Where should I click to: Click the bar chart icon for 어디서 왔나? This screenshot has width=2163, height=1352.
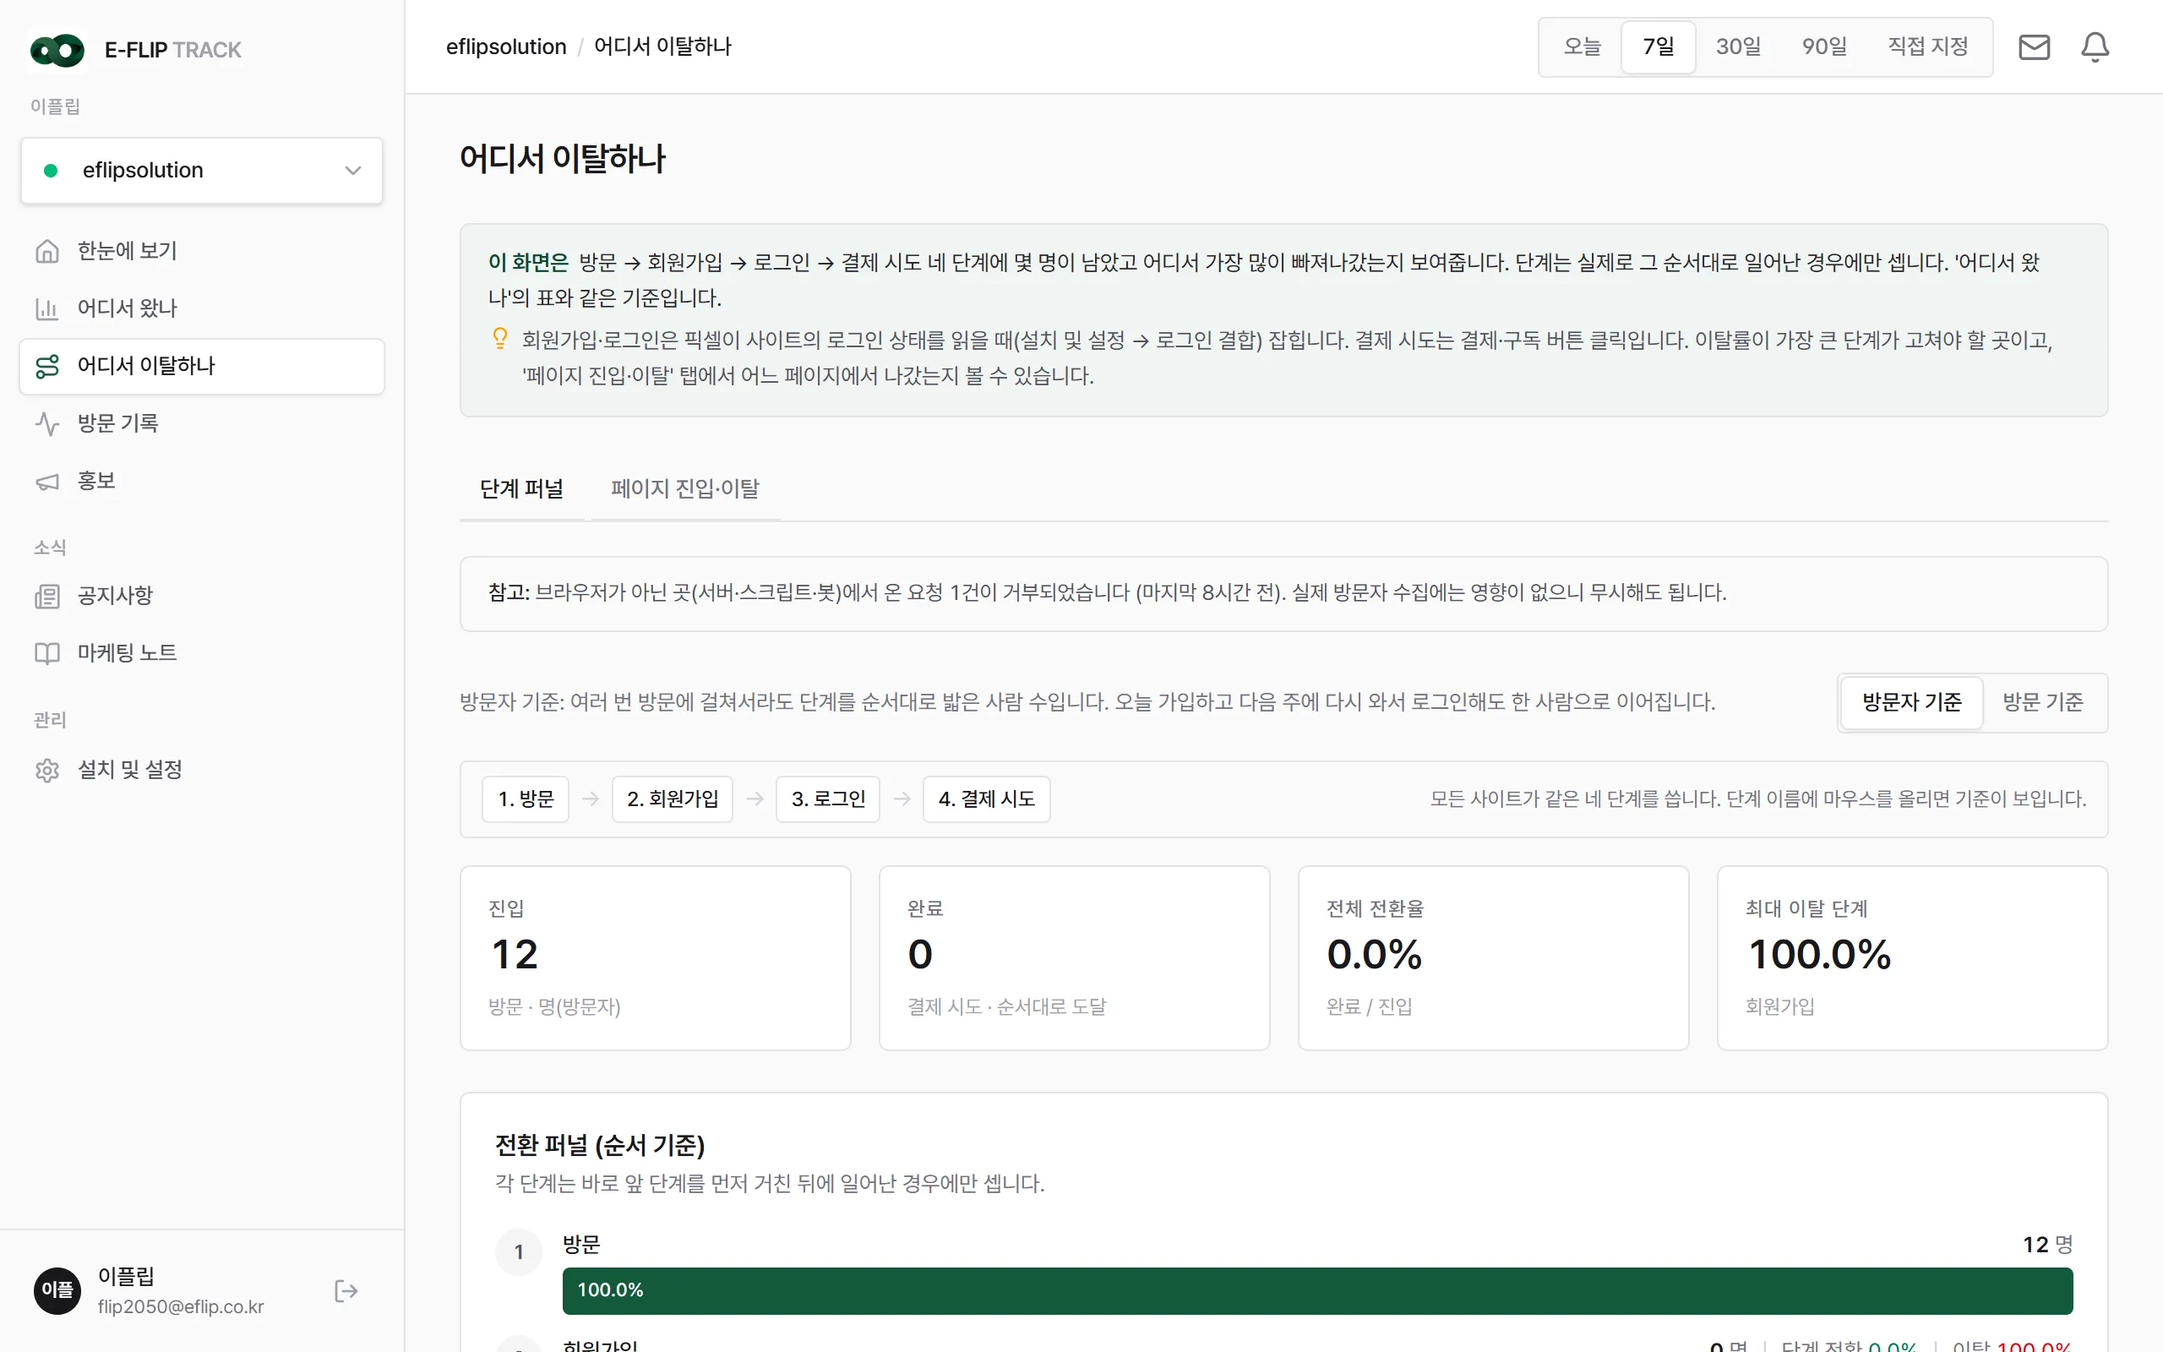click(47, 308)
